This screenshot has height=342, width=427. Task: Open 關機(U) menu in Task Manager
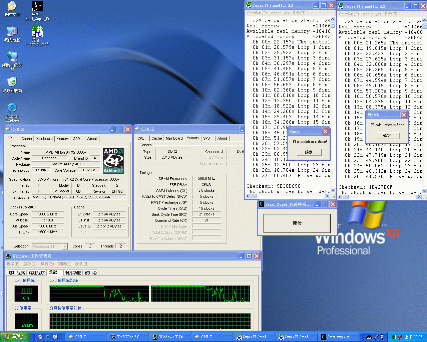pyautogui.click(x=64, y=264)
